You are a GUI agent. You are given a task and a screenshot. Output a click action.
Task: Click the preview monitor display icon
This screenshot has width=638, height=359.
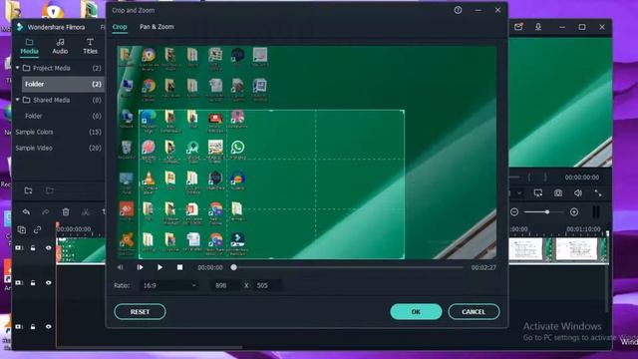coord(538,192)
